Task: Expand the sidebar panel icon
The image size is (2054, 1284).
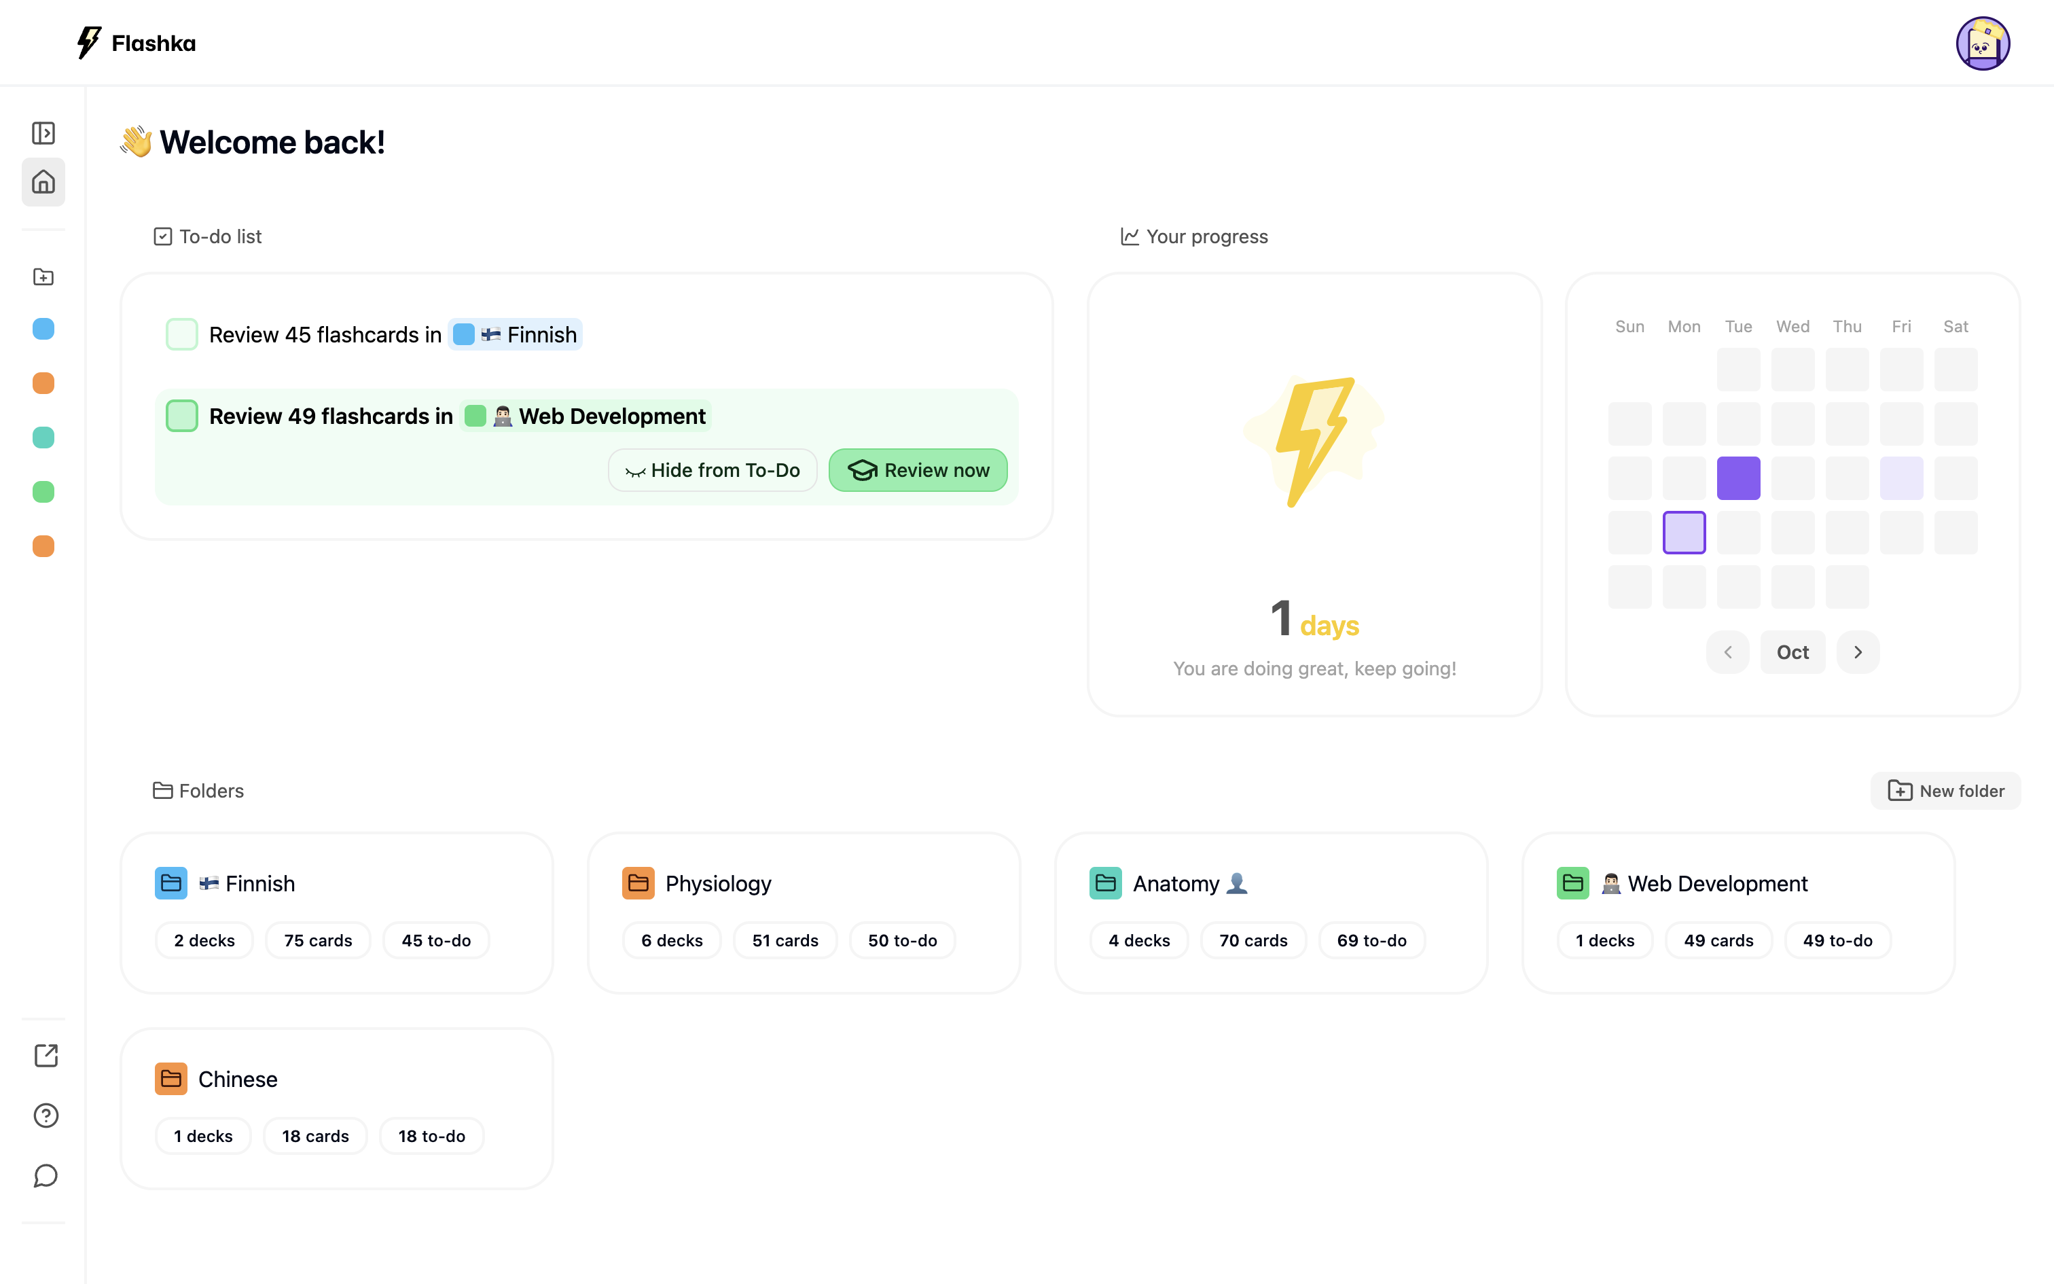Action: click(x=43, y=133)
